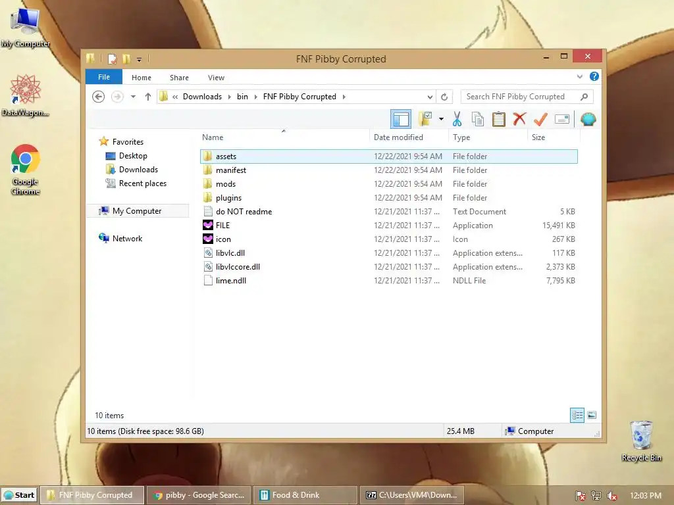
Task: Select Network in the navigation pane
Action: [121, 238]
